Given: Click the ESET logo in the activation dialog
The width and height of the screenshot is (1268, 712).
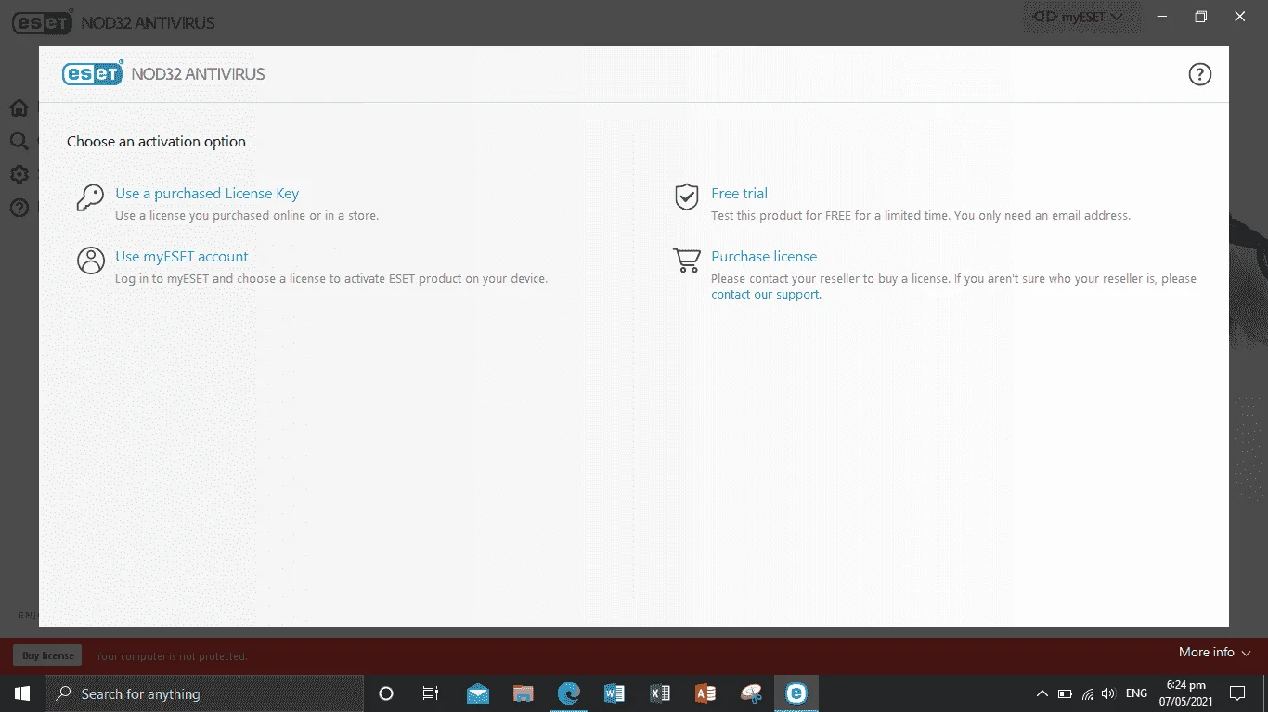Looking at the screenshot, I should (x=93, y=74).
